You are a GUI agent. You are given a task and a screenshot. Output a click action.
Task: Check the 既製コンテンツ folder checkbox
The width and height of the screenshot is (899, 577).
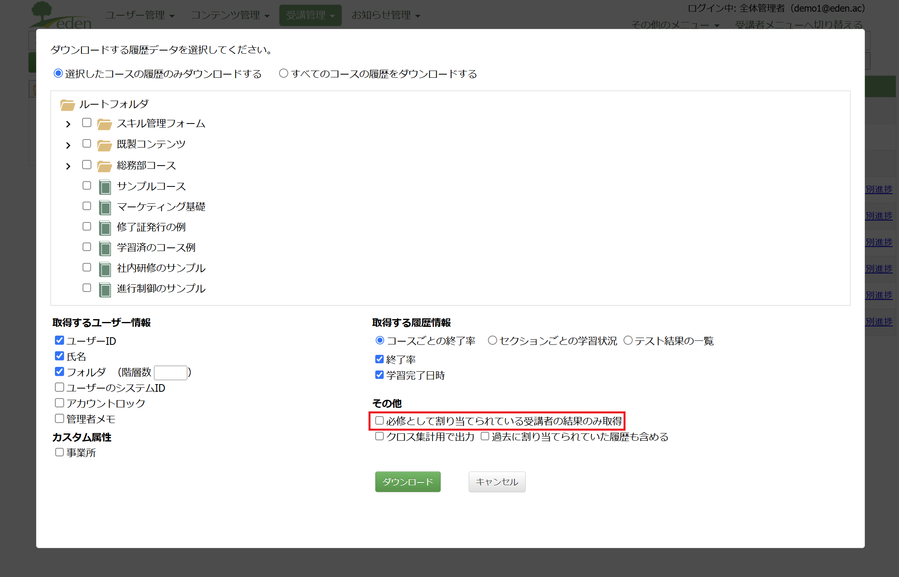pos(87,144)
